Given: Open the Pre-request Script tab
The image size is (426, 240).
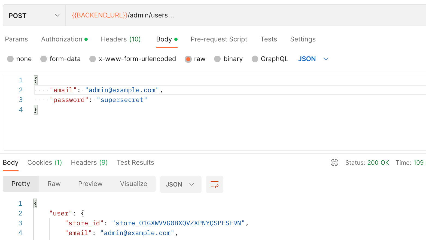Looking at the screenshot, I should pyautogui.click(x=219, y=39).
